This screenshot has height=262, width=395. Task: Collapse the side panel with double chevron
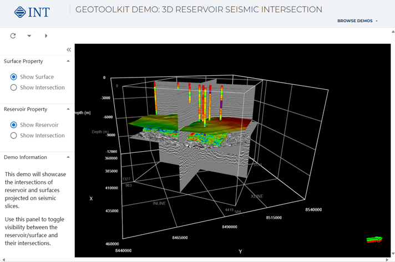click(69, 50)
